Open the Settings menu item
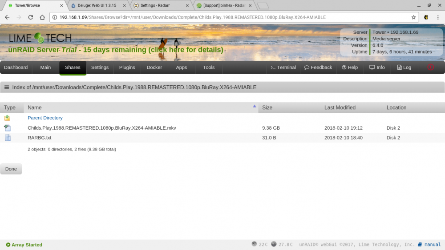The width and height of the screenshot is (445, 250). click(100, 67)
